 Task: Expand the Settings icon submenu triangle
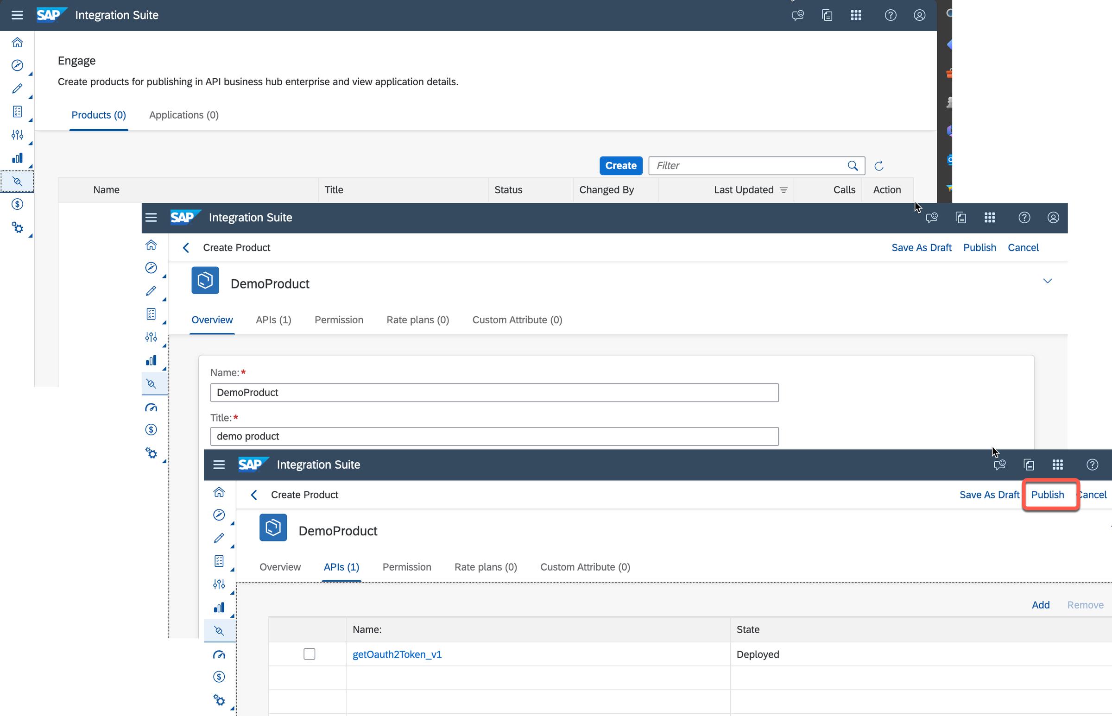coord(30,236)
